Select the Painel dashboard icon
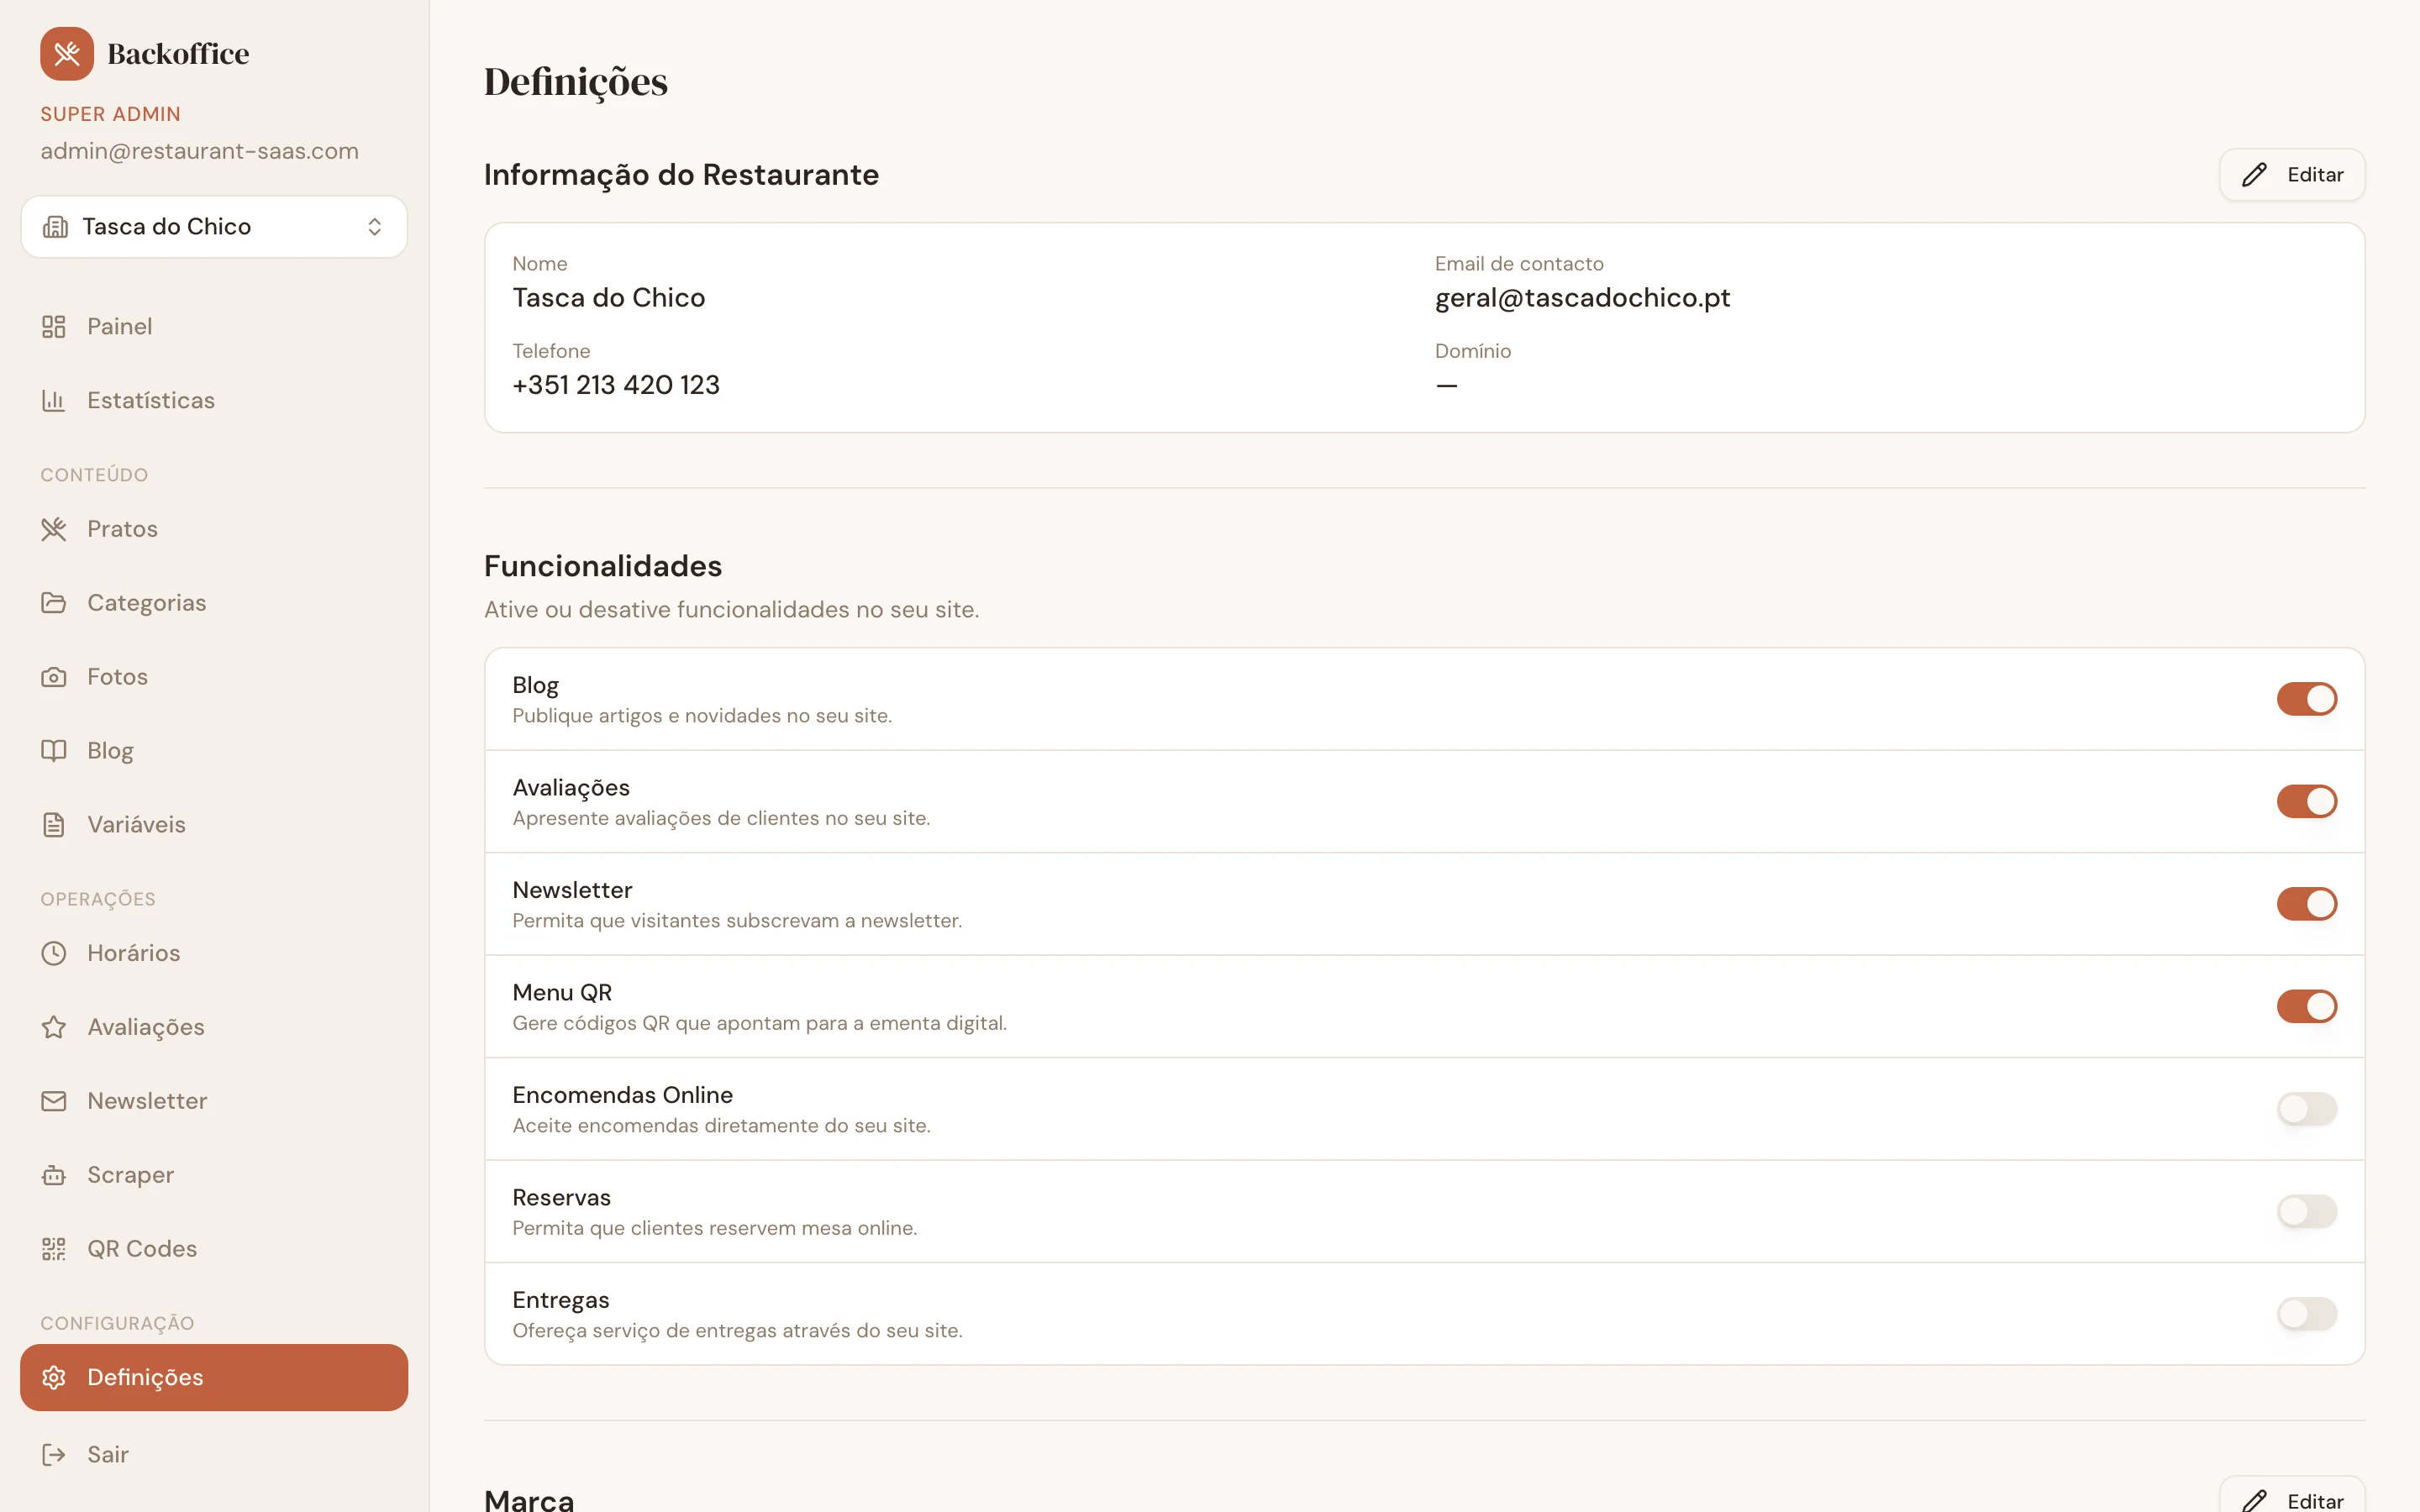Viewport: 2420px width, 1512px height. coord(54,326)
